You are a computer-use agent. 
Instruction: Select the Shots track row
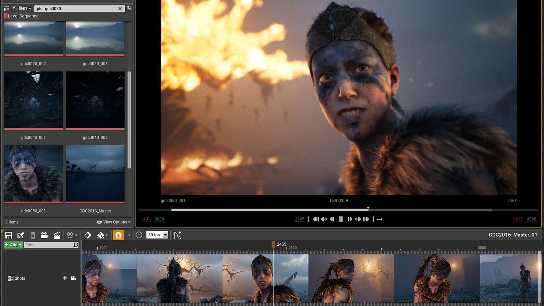(x=41, y=278)
